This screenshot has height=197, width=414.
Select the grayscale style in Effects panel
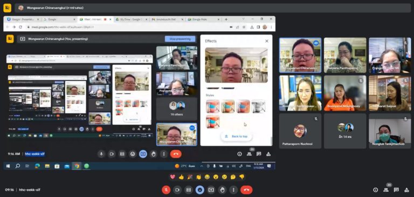click(258, 106)
